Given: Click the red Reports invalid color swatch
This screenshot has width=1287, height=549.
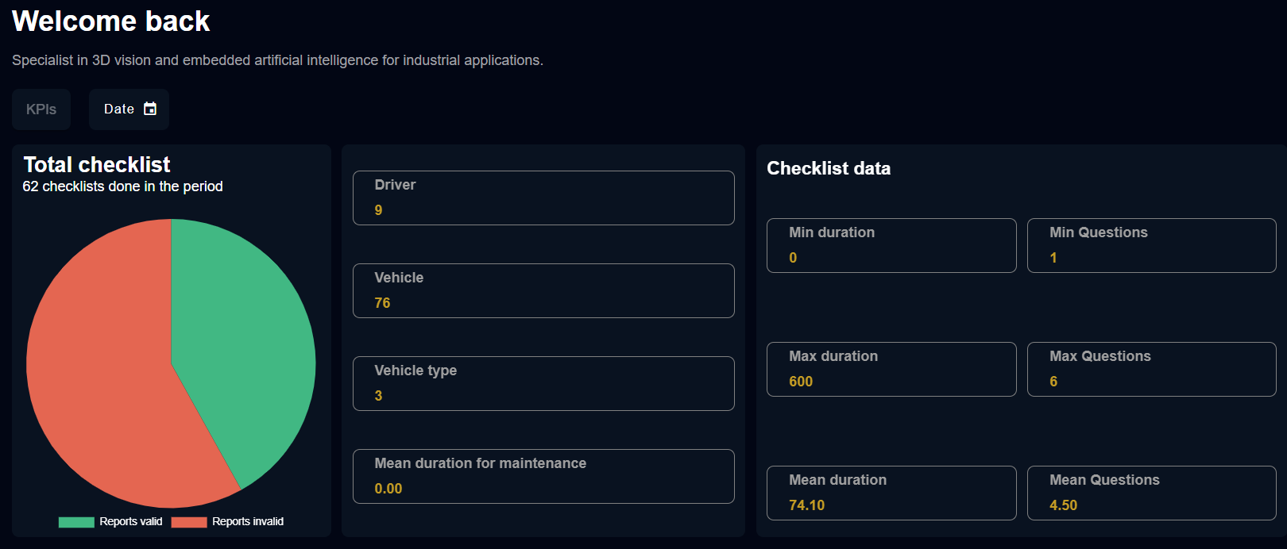Looking at the screenshot, I should click(x=189, y=522).
